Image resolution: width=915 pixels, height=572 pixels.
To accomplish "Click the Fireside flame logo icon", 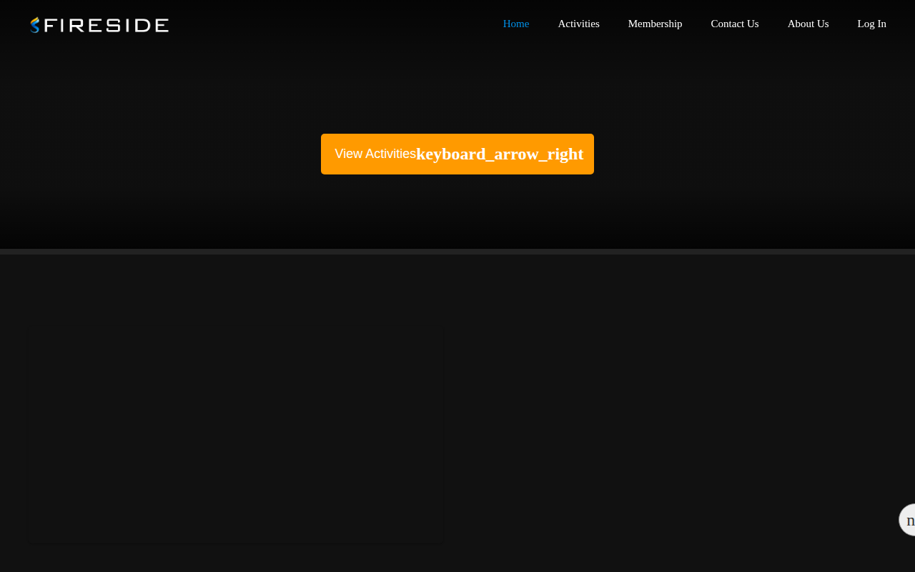I will [x=35, y=25].
